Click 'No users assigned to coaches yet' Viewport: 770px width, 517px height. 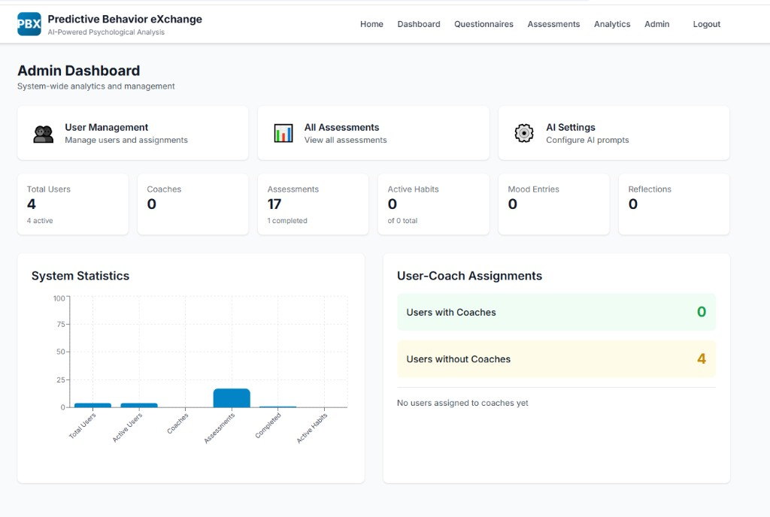(x=462, y=403)
